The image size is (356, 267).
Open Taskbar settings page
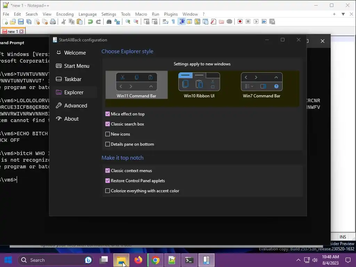coord(75,79)
